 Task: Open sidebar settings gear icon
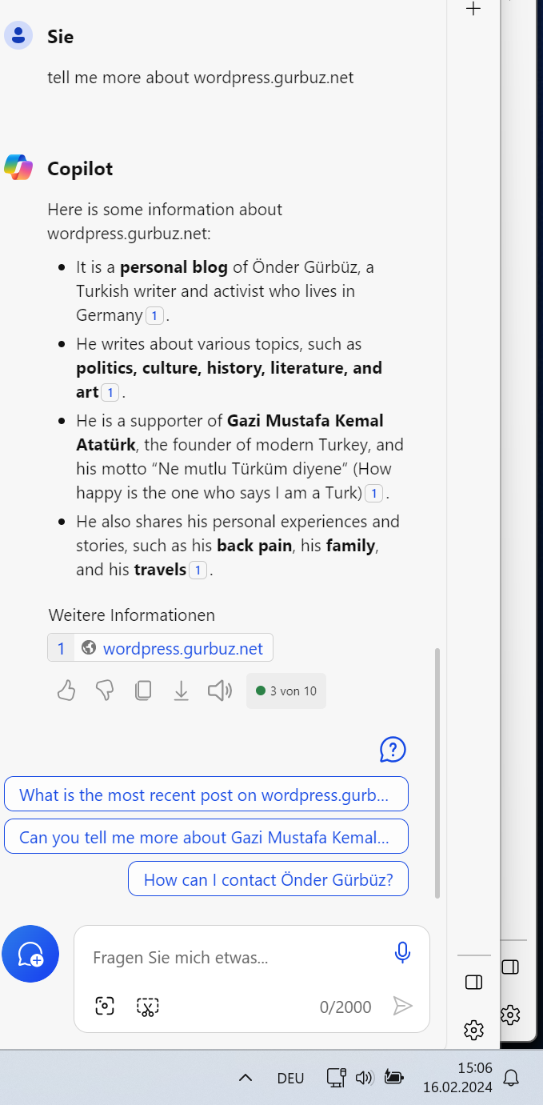[x=473, y=1030]
